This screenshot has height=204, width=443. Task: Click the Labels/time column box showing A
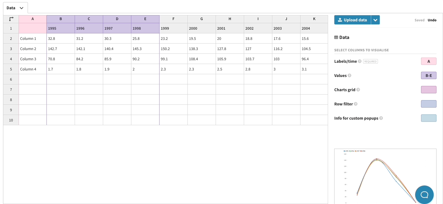(x=428, y=61)
